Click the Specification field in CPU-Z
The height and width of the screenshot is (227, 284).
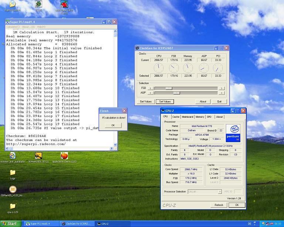(x=210, y=146)
